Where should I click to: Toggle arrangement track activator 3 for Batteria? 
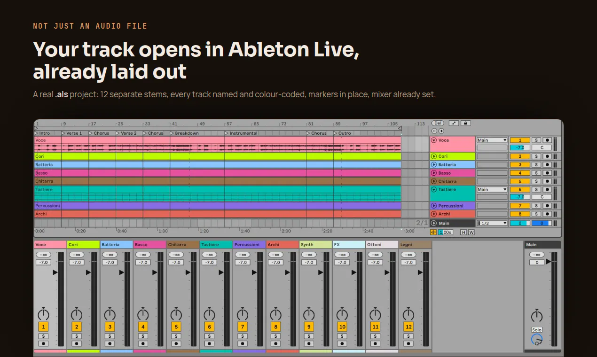coord(520,165)
